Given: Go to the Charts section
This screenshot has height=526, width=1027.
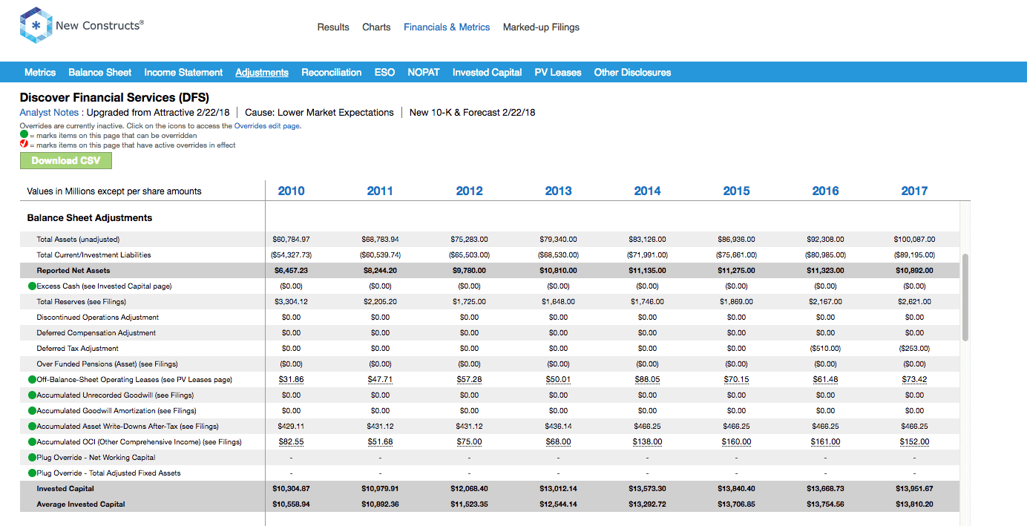Looking at the screenshot, I should [x=376, y=27].
